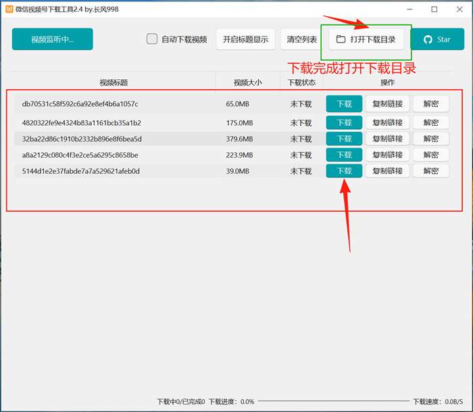Enable the 自动下载视频 checkbox

pos(152,39)
